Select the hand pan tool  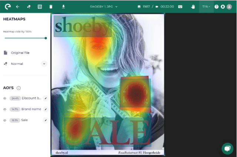193,7
